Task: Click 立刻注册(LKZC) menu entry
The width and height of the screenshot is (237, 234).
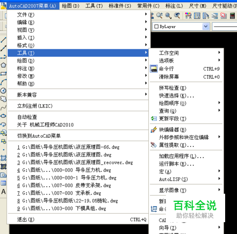Action: point(78,106)
